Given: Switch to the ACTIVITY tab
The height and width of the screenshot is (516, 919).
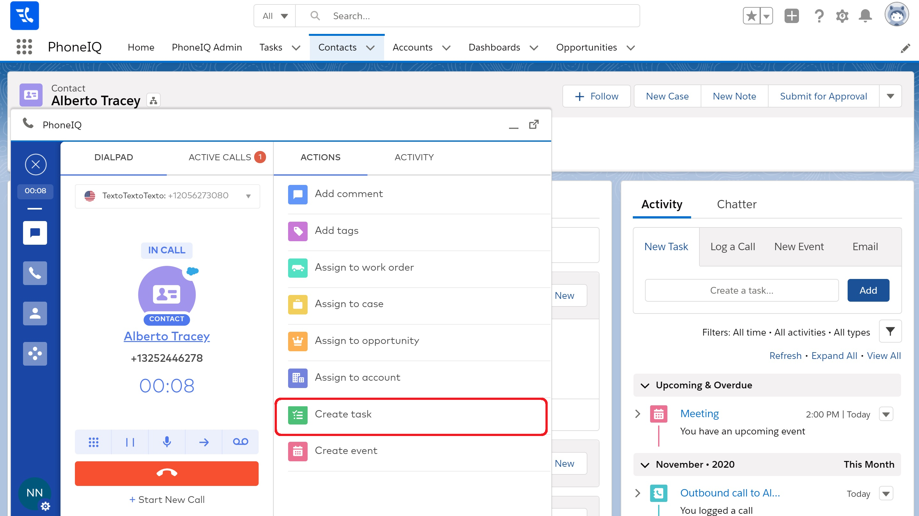Looking at the screenshot, I should [x=414, y=157].
